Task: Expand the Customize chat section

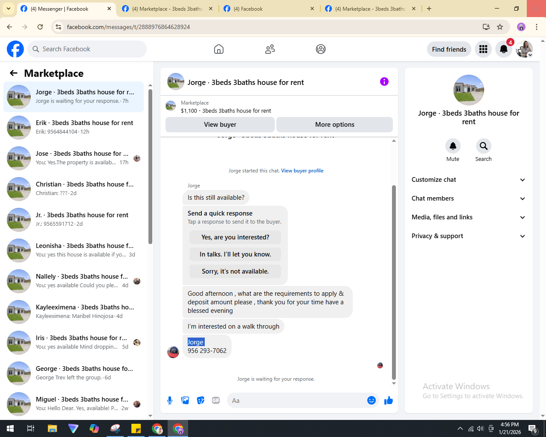Action: point(468,180)
